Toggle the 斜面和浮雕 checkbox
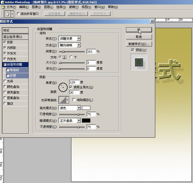Image resolution: width=193 pixels, height=183 pixels. 5,64
